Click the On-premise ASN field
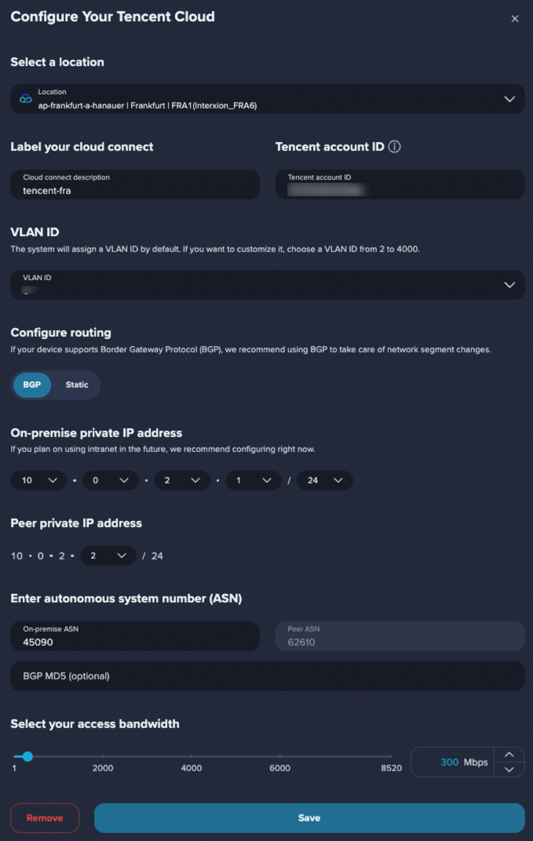The width and height of the screenshot is (533, 841). click(135, 636)
